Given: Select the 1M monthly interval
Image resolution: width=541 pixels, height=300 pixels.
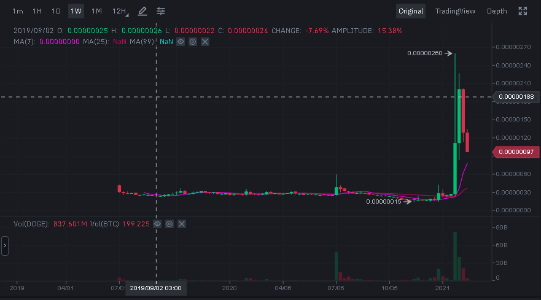Looking at the screenshot, I should [x=96, y=11].
